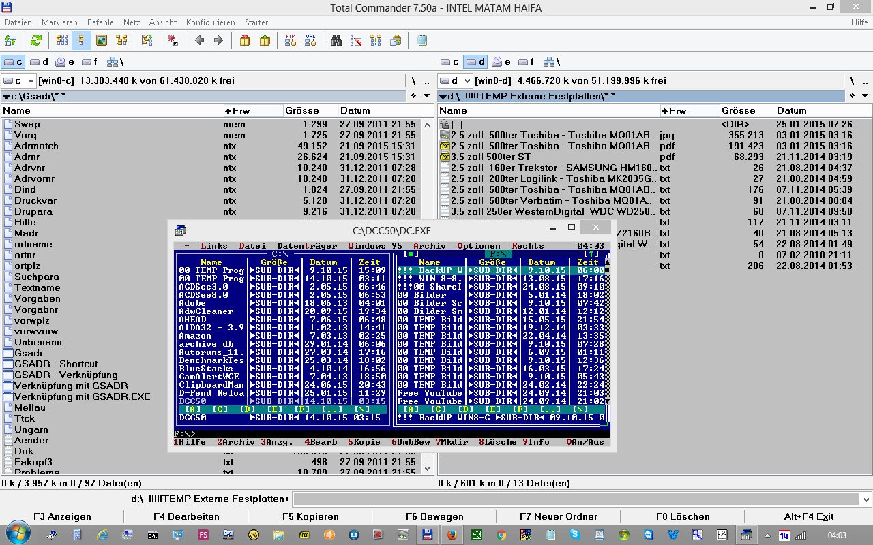Enable thumbnail view via the picture icon
The width and height of the screenshot is (873, 545).
(101, 40)
